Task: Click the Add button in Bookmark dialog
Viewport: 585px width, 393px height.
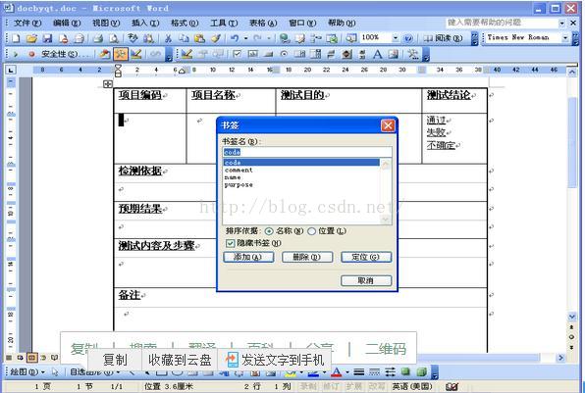Action: click(x=248, y=257)
